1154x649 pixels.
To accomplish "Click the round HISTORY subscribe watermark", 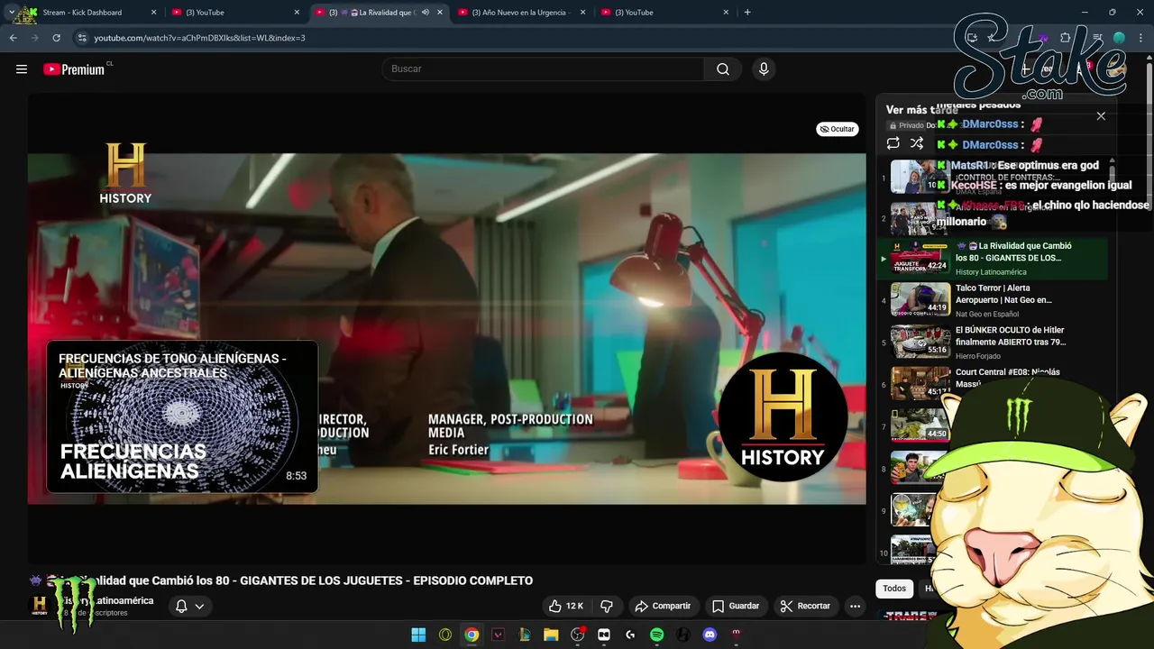I will point(782,417).
